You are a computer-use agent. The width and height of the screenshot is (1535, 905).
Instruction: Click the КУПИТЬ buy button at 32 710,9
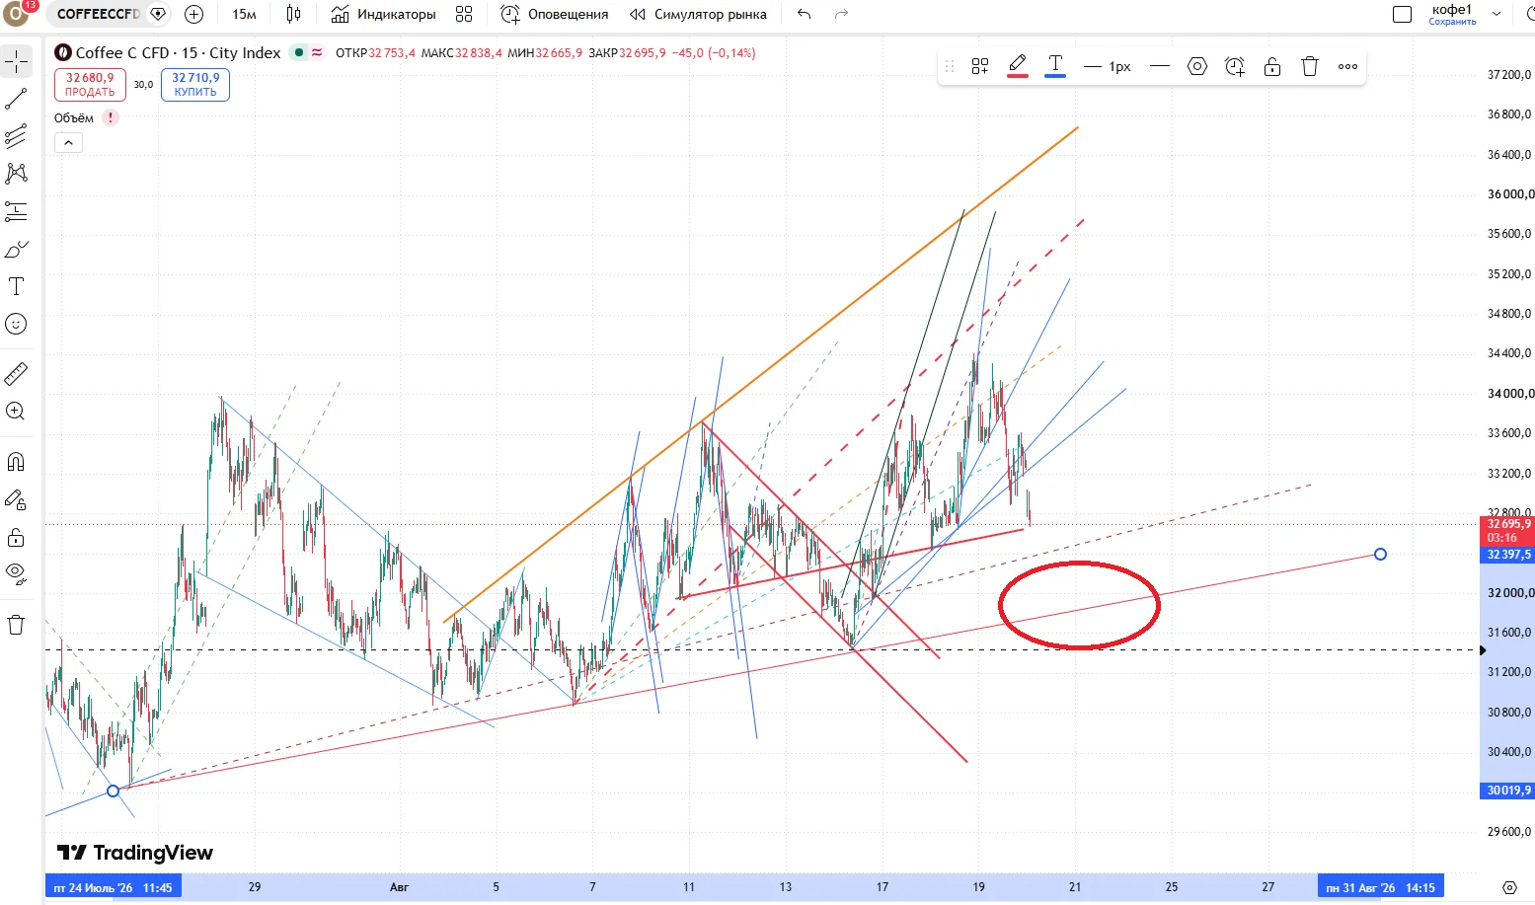195,85
